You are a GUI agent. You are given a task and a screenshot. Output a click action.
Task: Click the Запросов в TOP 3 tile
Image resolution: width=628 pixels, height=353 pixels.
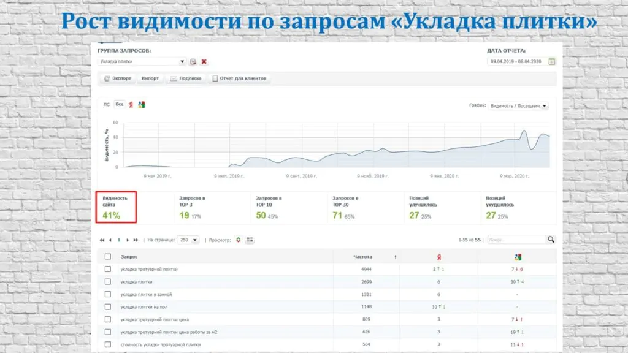pyautogui.click(x=212, y=208)
